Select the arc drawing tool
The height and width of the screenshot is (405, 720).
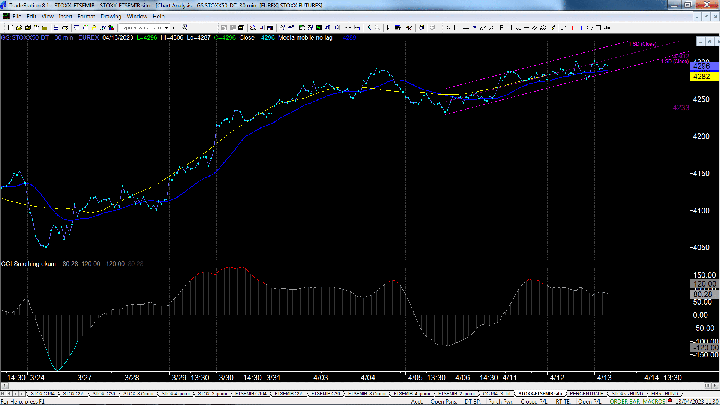click(563, 27)
